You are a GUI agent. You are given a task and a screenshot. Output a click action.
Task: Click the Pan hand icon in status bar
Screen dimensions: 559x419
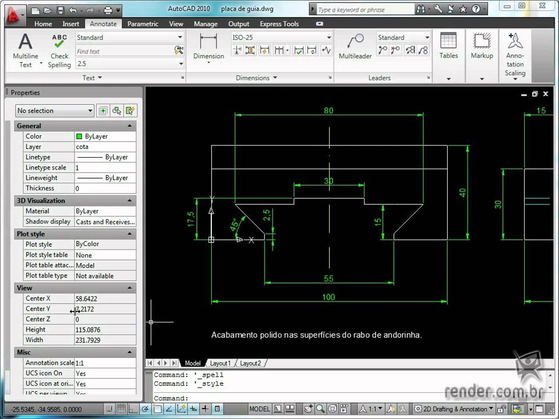click(x=309, y=409)
